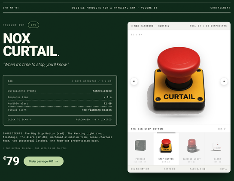Click the Audible alert value 92 dB
Viewport: 234px width, 181px height.
pyautogui.click(x=108, y=103)
